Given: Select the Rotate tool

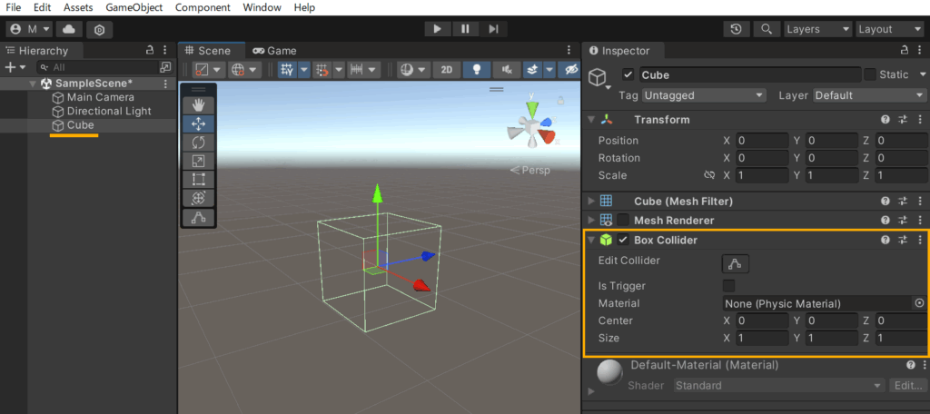Looking at the screenshot, I should [198, 143].
